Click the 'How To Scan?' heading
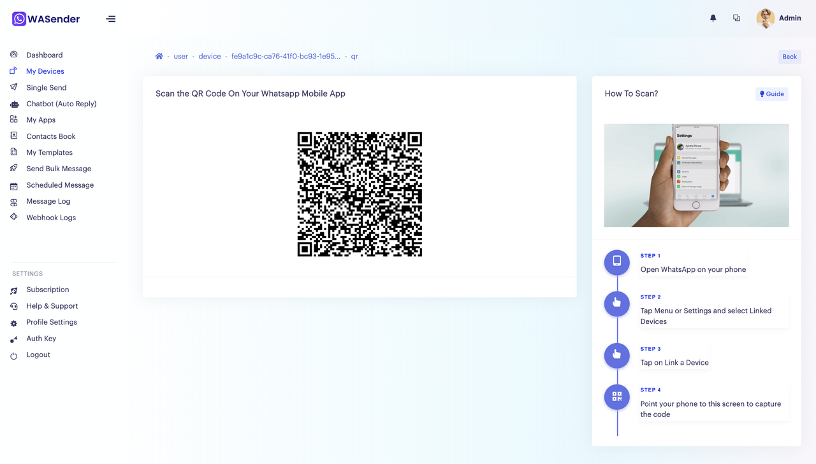This screenshot has height=464, width=816. click(x=631, y=94)
